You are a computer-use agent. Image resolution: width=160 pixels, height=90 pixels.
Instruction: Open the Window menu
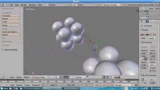[x=32, y=5]
